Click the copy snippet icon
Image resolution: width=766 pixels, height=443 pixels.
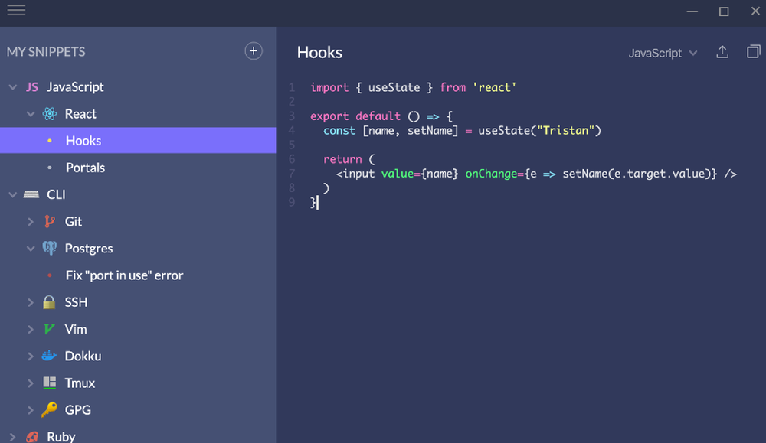pyautogui.click(x=753, y=51)
